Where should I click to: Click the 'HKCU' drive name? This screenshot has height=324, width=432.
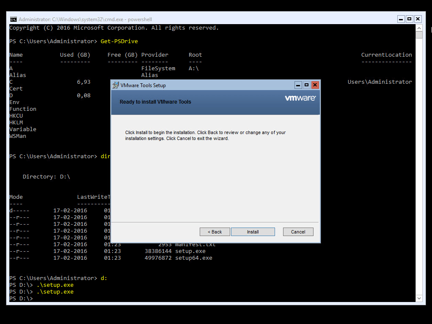click(x=16, y=116)
